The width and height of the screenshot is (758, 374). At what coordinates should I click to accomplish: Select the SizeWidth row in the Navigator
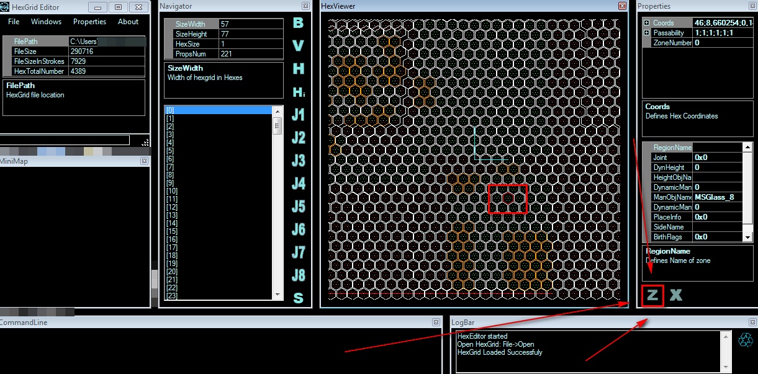click(x=222, y=24)
